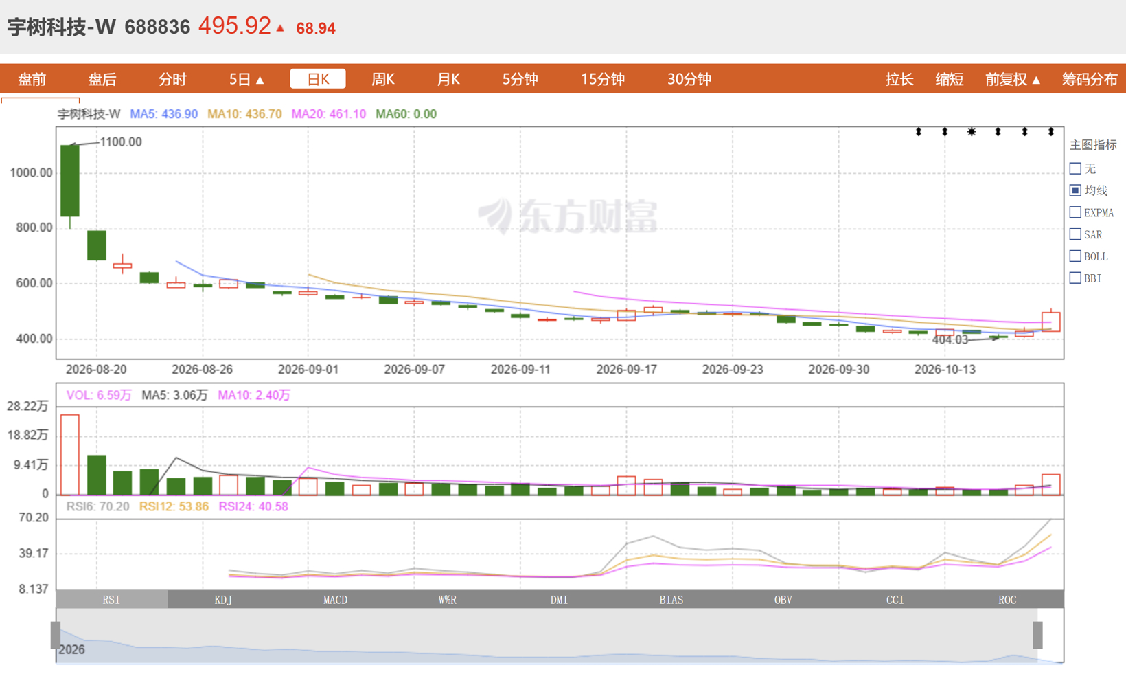Enable the BBI indicator checkbox

pyautogui.click(x=1076, y=278)
